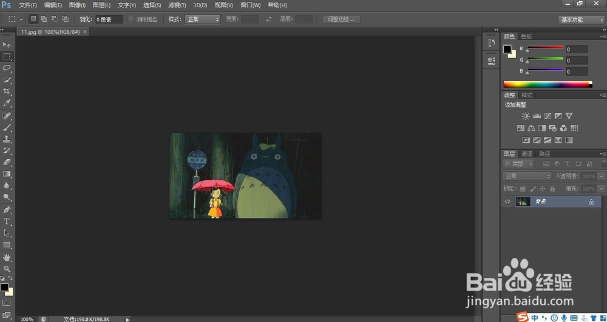
Task: Select the History Brush tool
Action: [7, 150]
